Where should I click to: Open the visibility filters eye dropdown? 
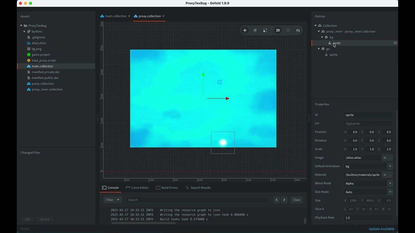click(298, 30)
